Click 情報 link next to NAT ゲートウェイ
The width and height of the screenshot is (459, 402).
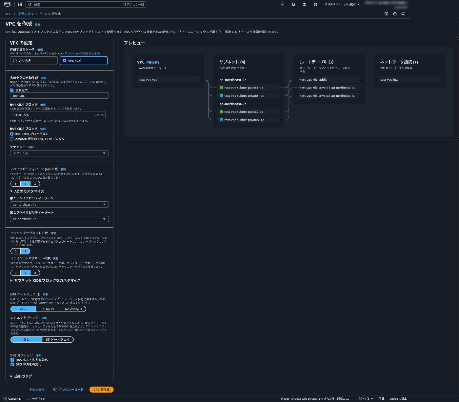46,294
